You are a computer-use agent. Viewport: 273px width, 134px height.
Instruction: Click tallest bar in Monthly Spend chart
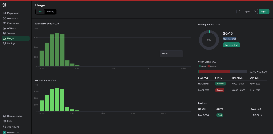pyautogui.click(x=57, y=50)
